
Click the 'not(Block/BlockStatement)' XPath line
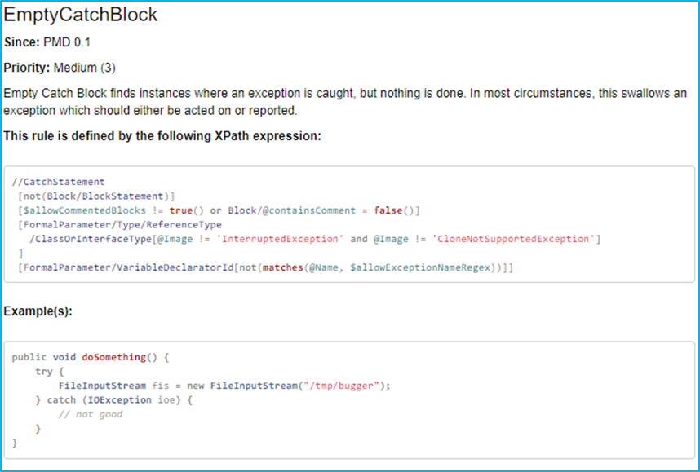coord(96,196)
